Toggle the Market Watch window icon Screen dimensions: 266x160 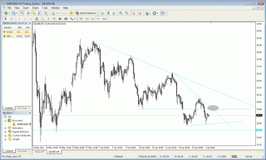click(23, 13)
